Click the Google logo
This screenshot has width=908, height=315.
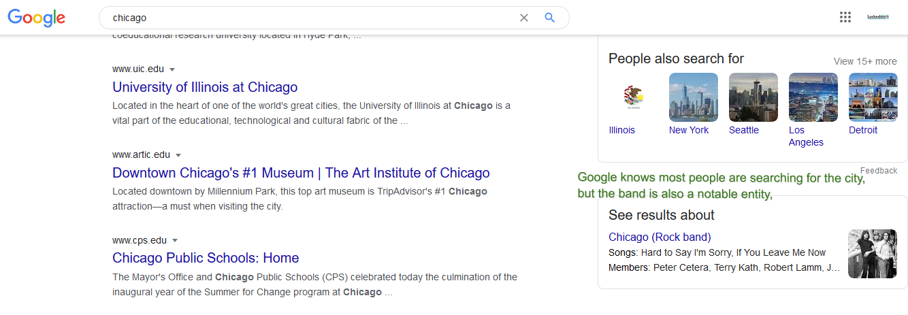tap(37, 18)
